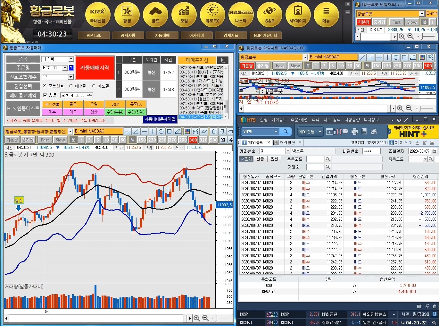Expand 황금로봇_통합형-돌파형 strategy dropdown

pyautogui.click(x=70, y=131)
